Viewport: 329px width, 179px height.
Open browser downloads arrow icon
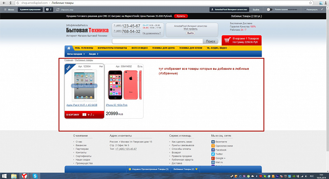coord(326,3)
